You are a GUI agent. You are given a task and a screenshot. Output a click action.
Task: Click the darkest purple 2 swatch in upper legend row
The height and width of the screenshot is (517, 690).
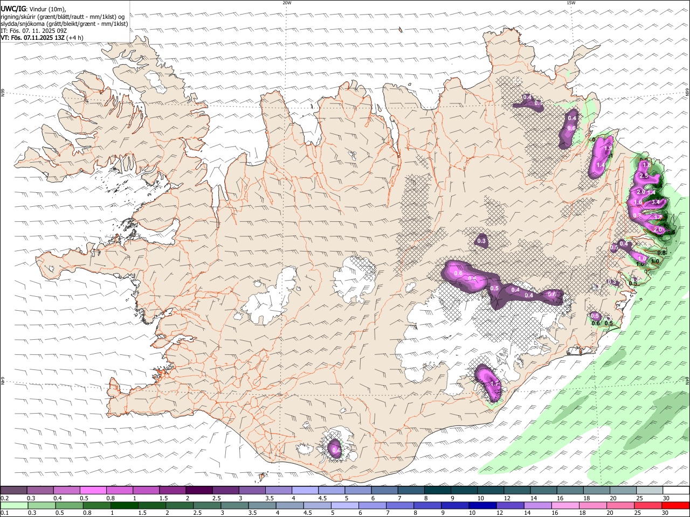click(x=199, y=491)
